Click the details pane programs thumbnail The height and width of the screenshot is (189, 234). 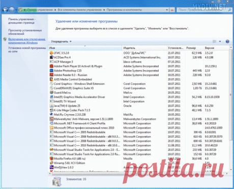pyautogui.click(x=56, y=181)
